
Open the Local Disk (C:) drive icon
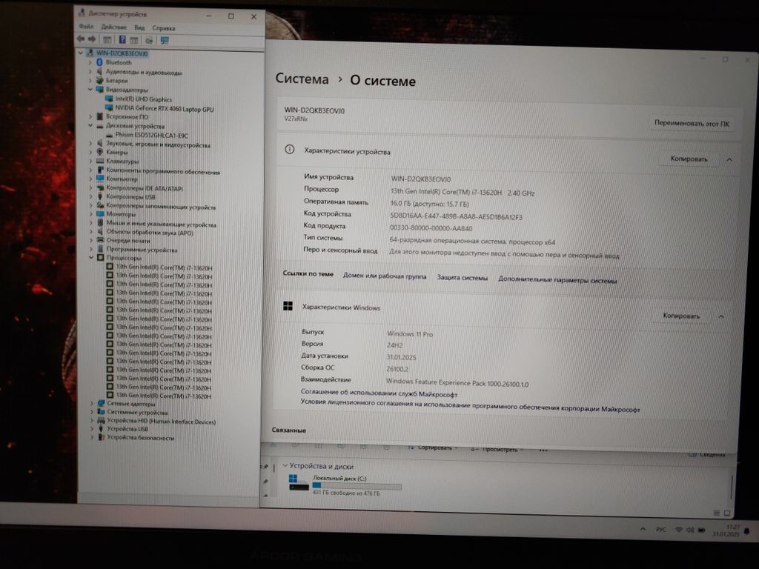coord(298,483)
